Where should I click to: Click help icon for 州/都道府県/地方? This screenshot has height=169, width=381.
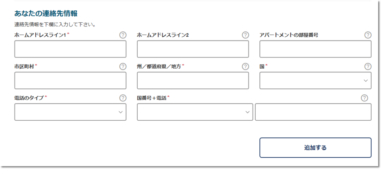tap(246, 66)
